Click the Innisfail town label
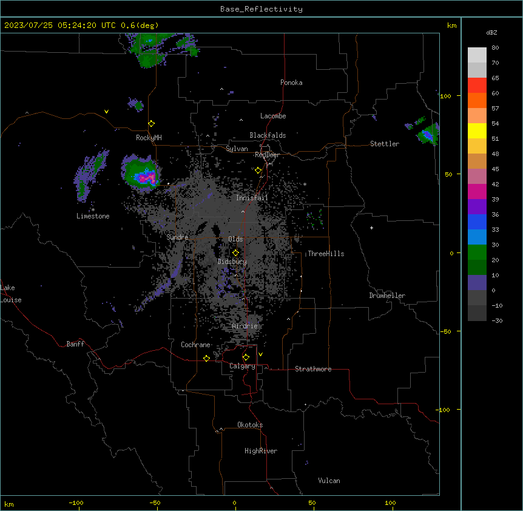 pyautogui.click(x=252, y=198)
